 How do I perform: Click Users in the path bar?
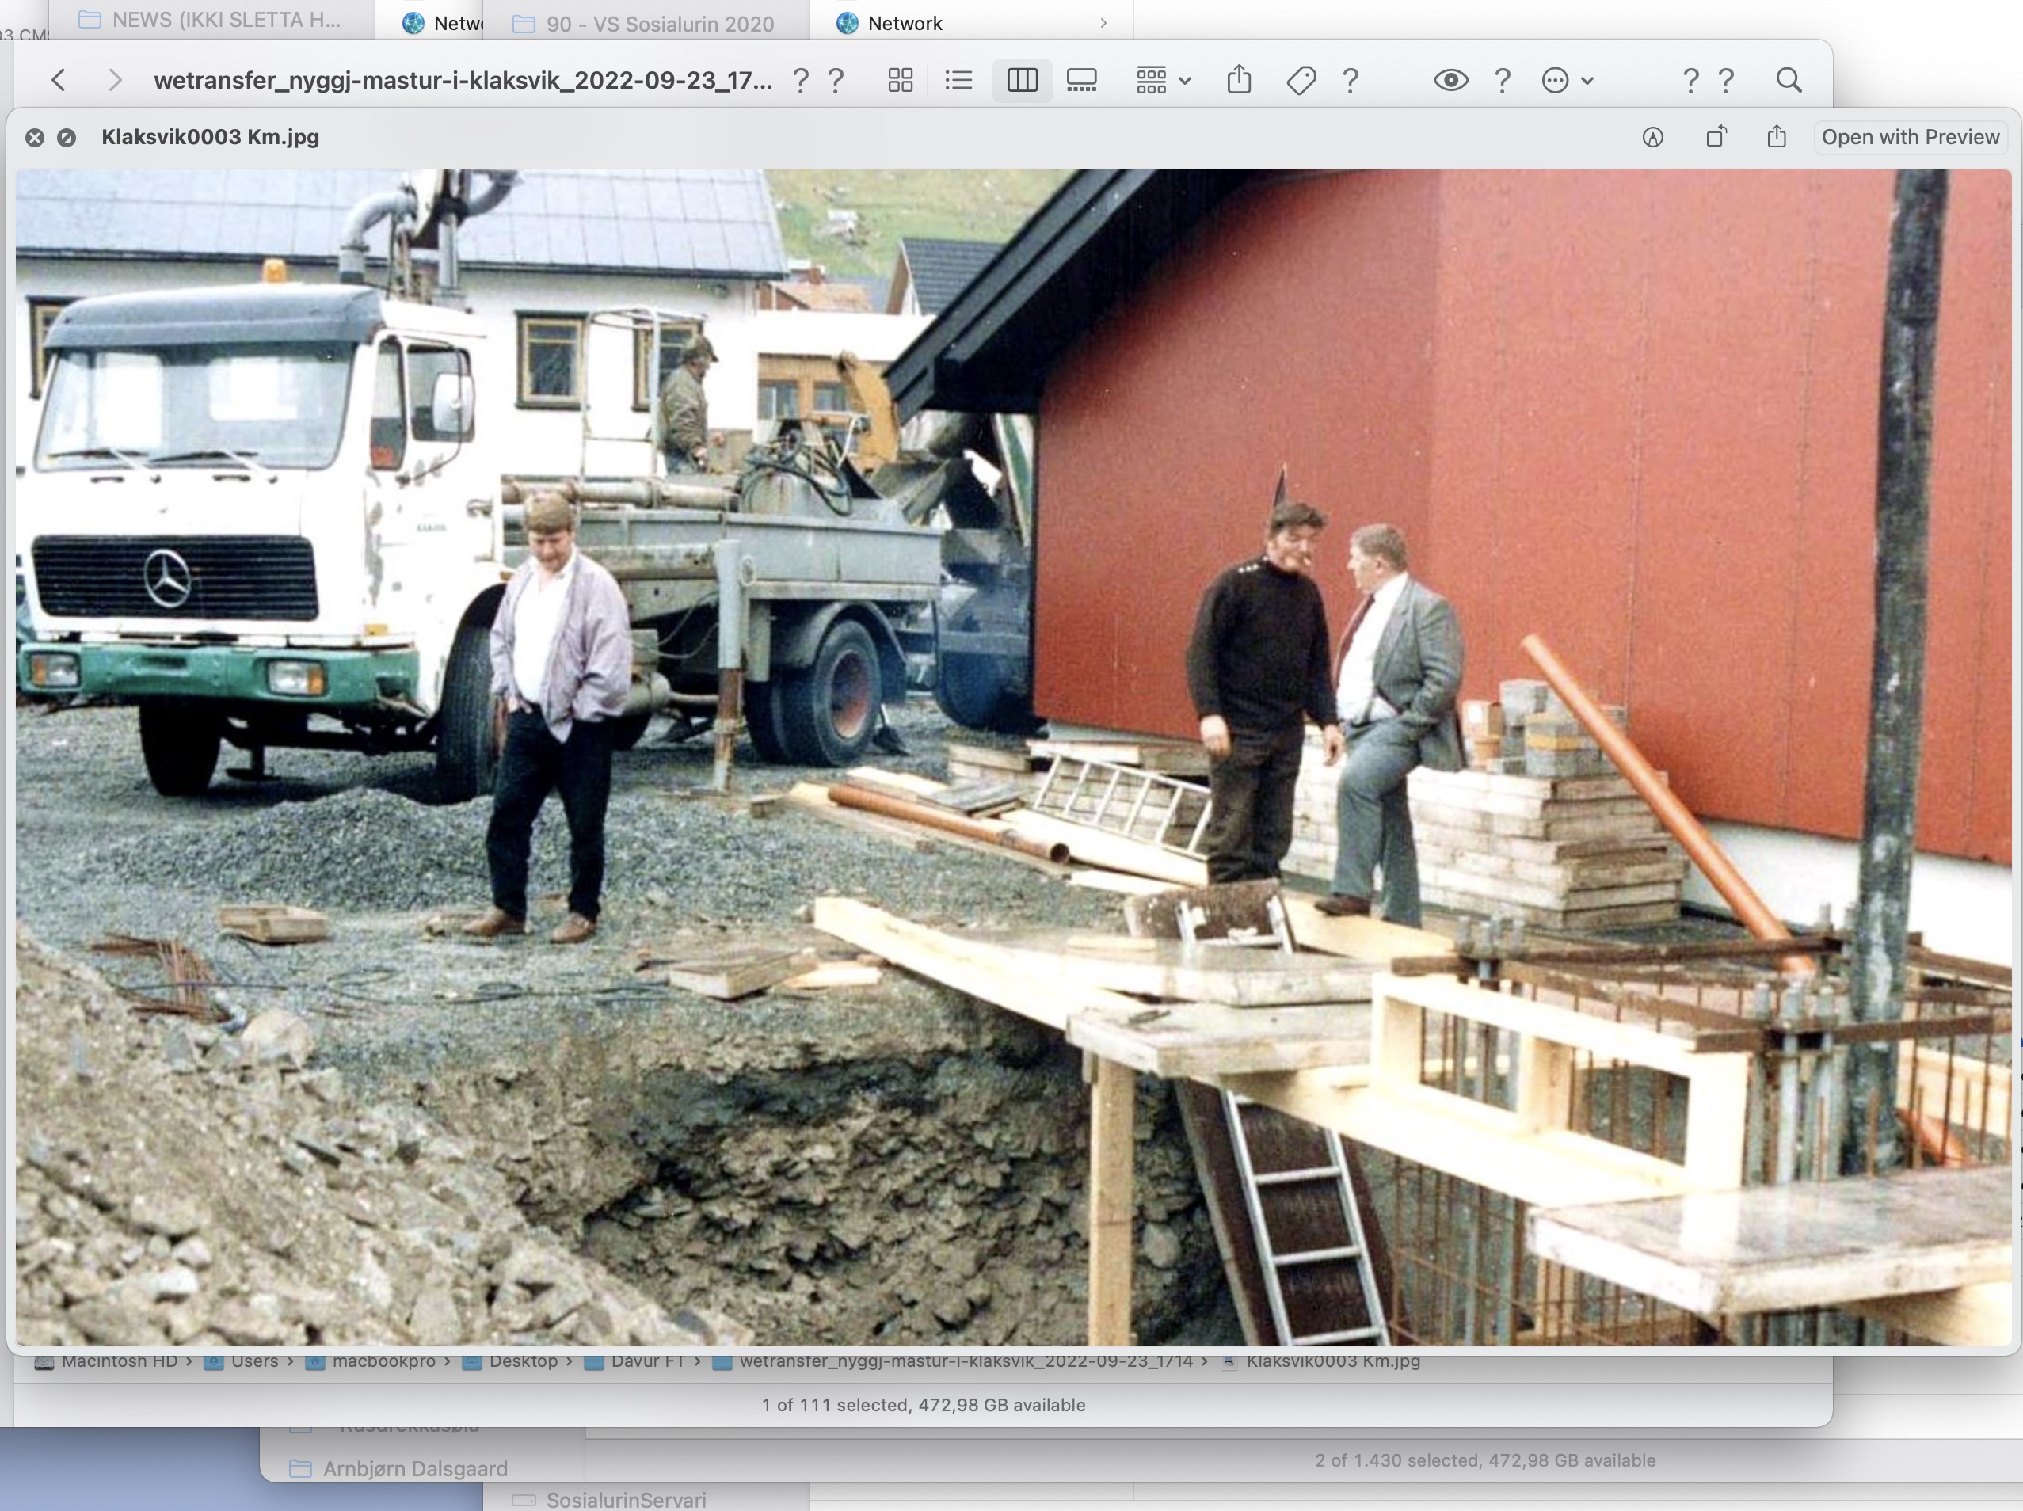point(242,1361)
